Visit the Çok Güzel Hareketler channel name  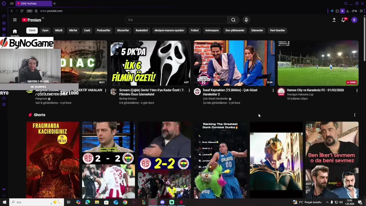215,99
